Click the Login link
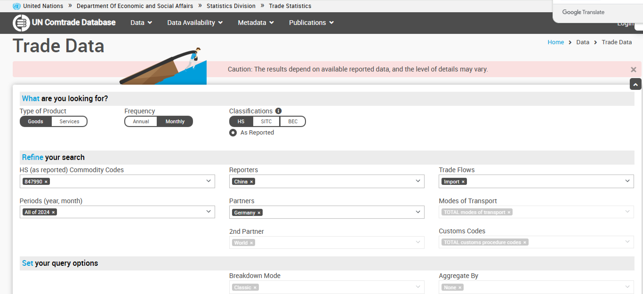The height and width of the screenshot is (294, 643). [625, 24]
